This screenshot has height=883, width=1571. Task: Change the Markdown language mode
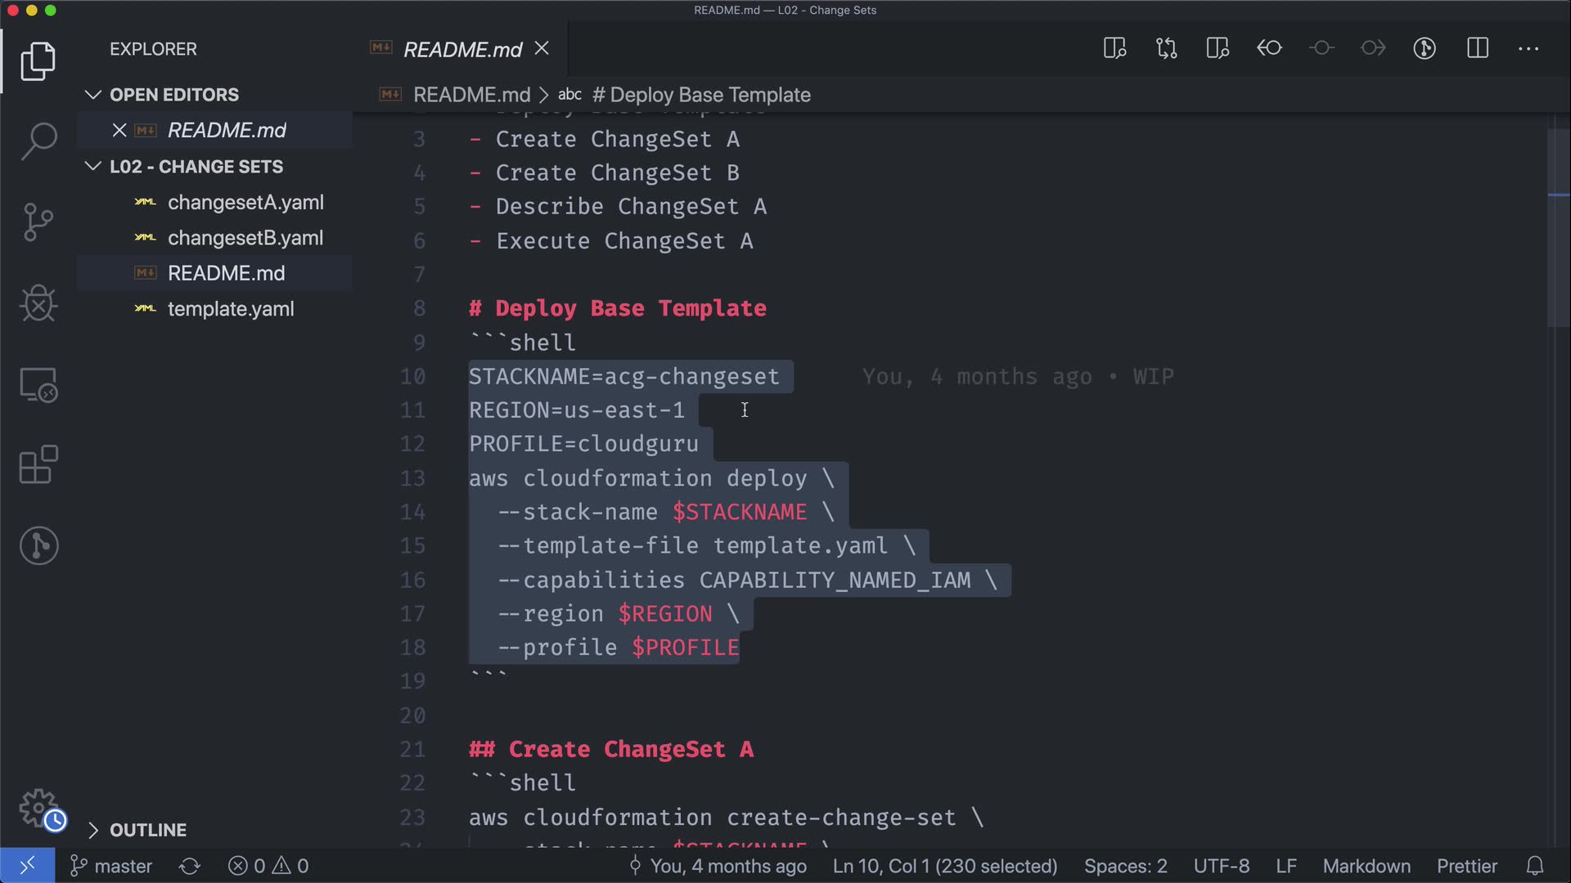click(1366, 866)
